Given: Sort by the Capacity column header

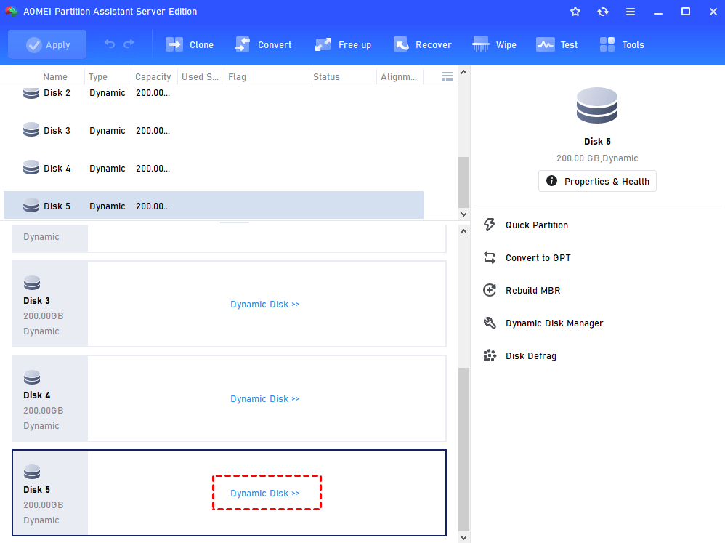Looking at the screenshot, I should [x=153, y=77].
